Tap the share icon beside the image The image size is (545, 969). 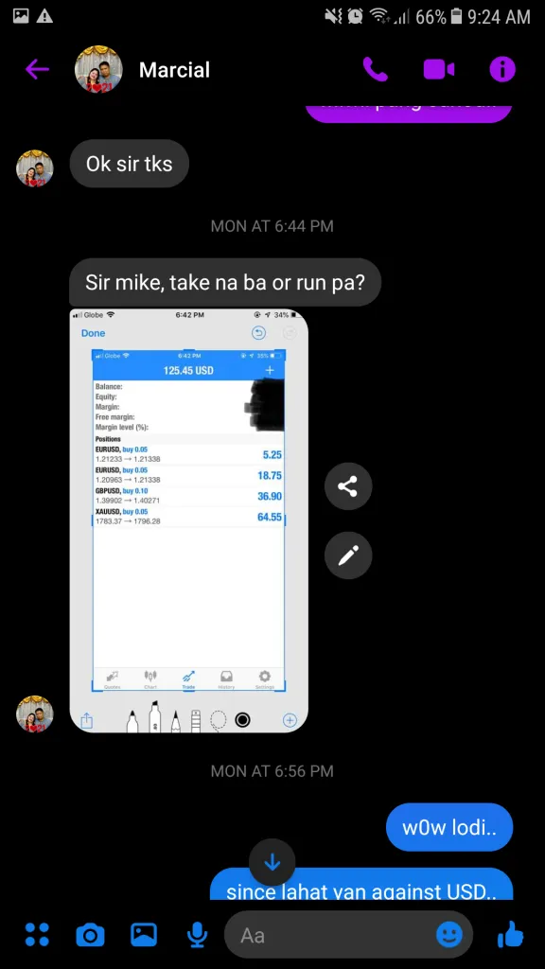[x=348, y=487]
